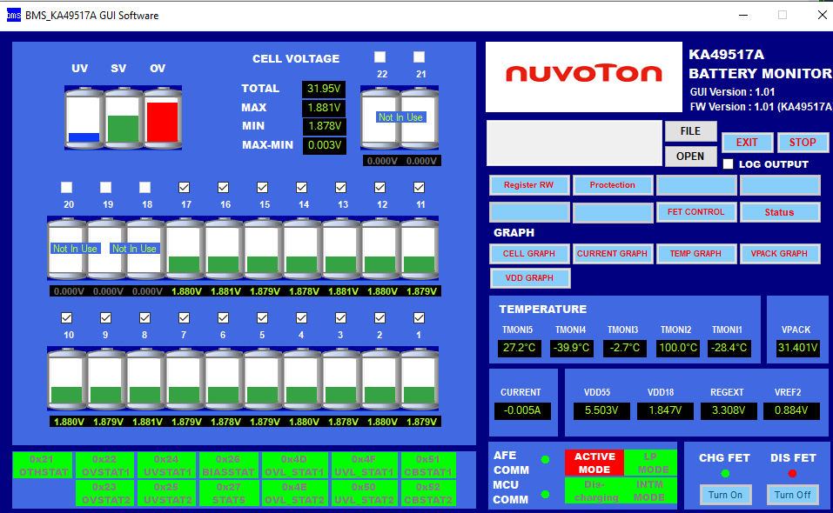This screenshot has width=833, height=513.
Task: Turn Off the DIS FET
Action: pyautogui.click(x=793, y=495)
